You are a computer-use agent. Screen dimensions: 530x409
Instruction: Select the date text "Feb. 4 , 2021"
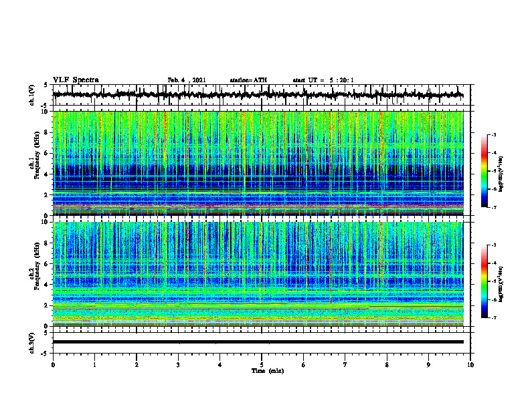[187, 80]
